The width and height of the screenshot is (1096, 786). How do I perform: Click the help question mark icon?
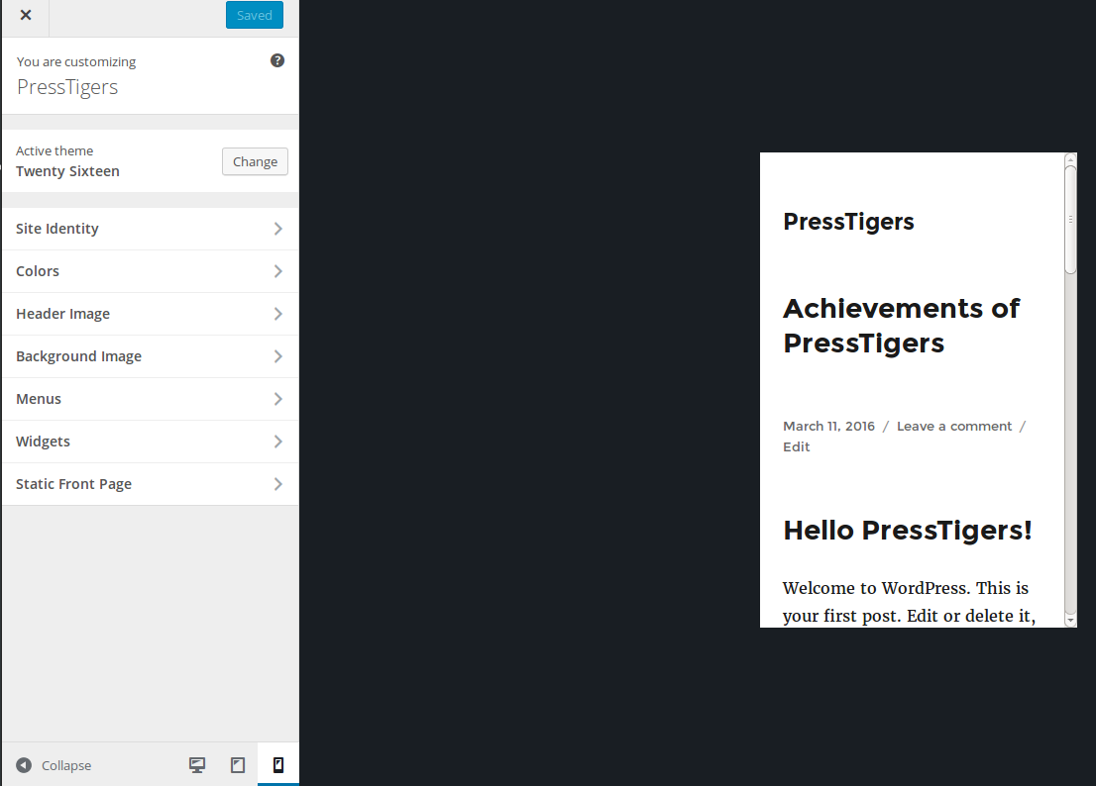277,60
